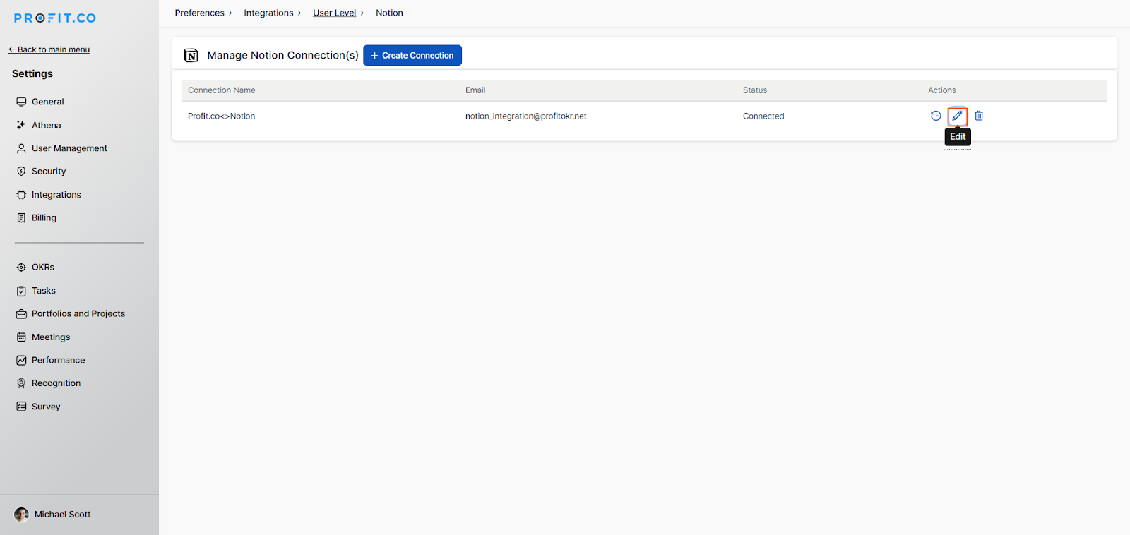Click the Performance chart icon

pyautogui.click(x=21, y=360)
